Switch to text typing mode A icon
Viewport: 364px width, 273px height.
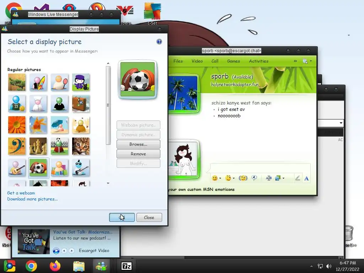tap(306, 178)
